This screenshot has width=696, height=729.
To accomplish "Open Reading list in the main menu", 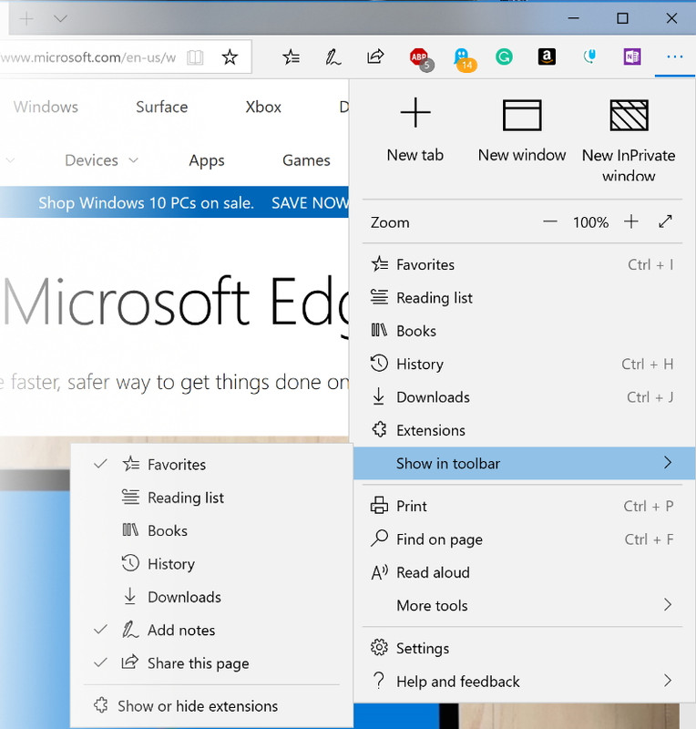I will (x=522, y=298).
